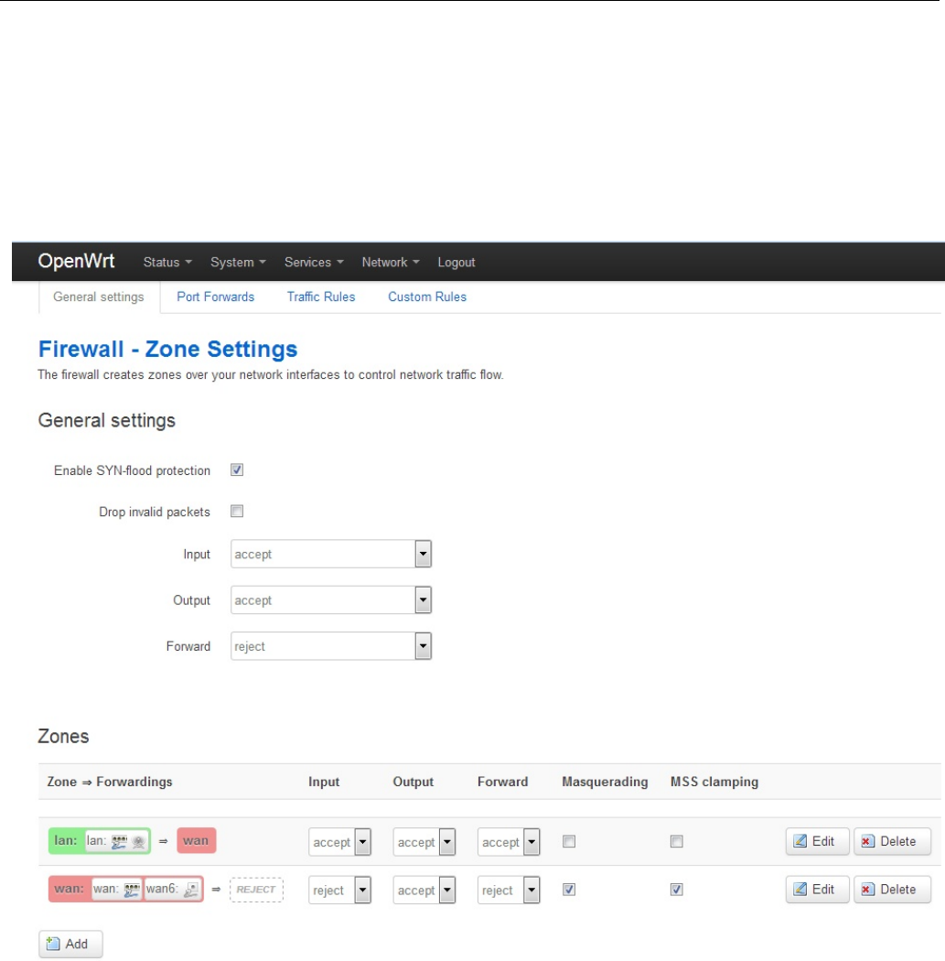Open lan zone Output dropdown
This screenshot has width=945, height=961.
point(424,841)
